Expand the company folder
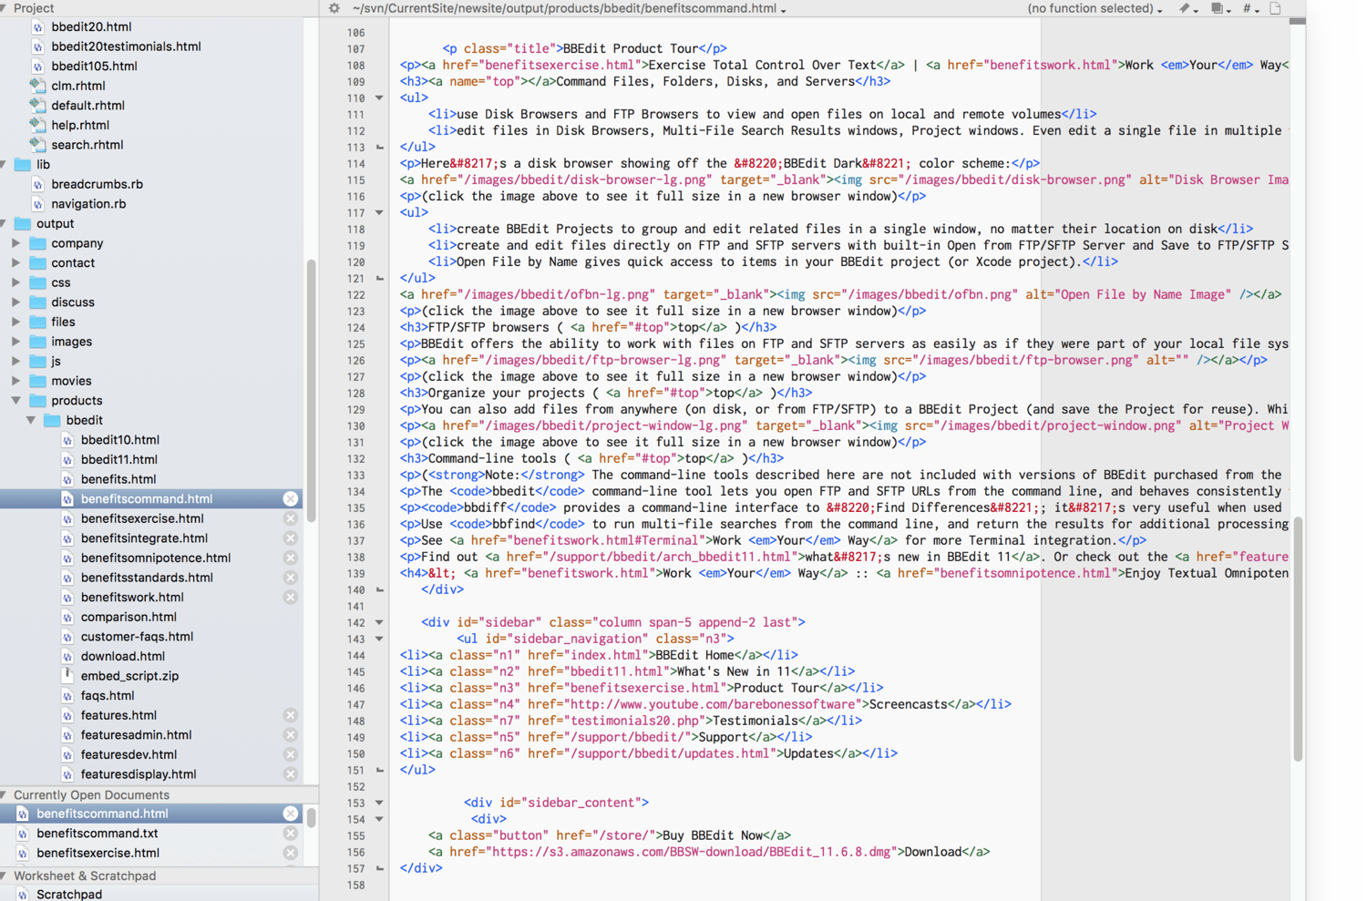 [x=15, y=243]
